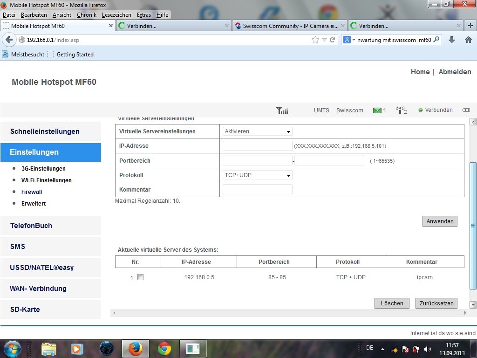Click the vertical scrollbar down arrow
Image resolution: width=477 pixels, height=358 pixels.
(x=473, y=304)
